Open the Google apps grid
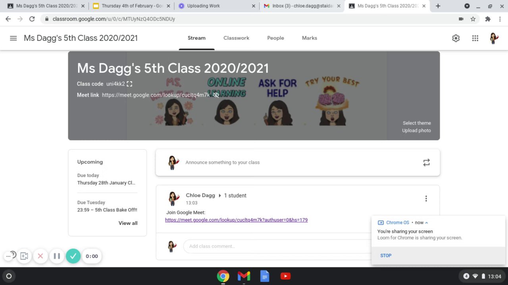 coord(475,38)
